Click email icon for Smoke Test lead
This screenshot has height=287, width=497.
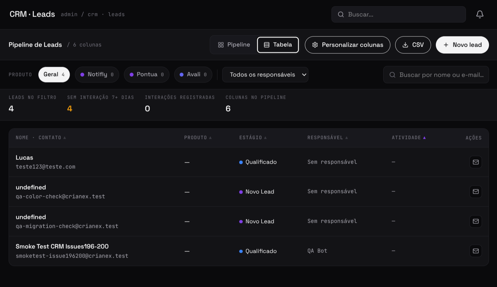(x=476, y=251)
